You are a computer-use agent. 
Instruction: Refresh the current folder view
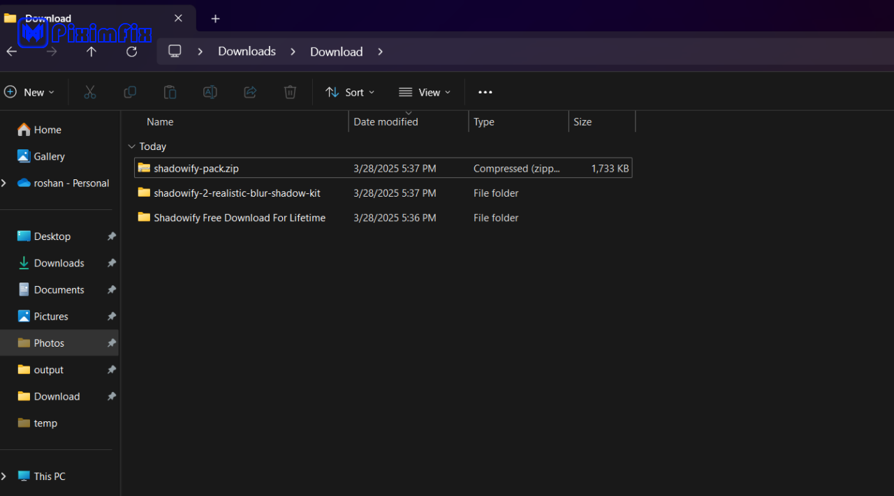[131, 52]
